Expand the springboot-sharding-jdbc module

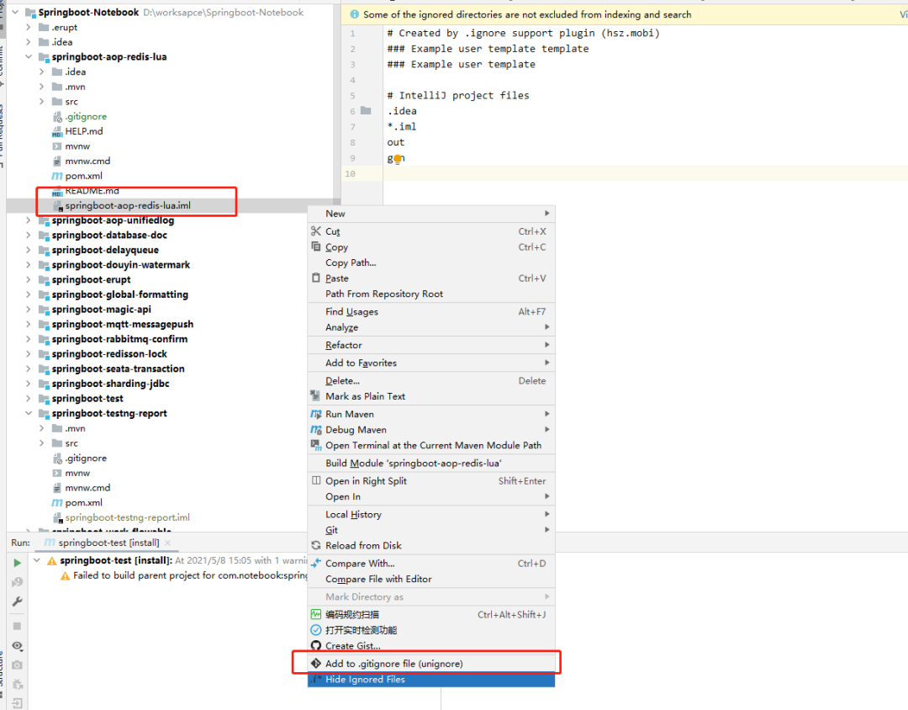click(29, 383)
